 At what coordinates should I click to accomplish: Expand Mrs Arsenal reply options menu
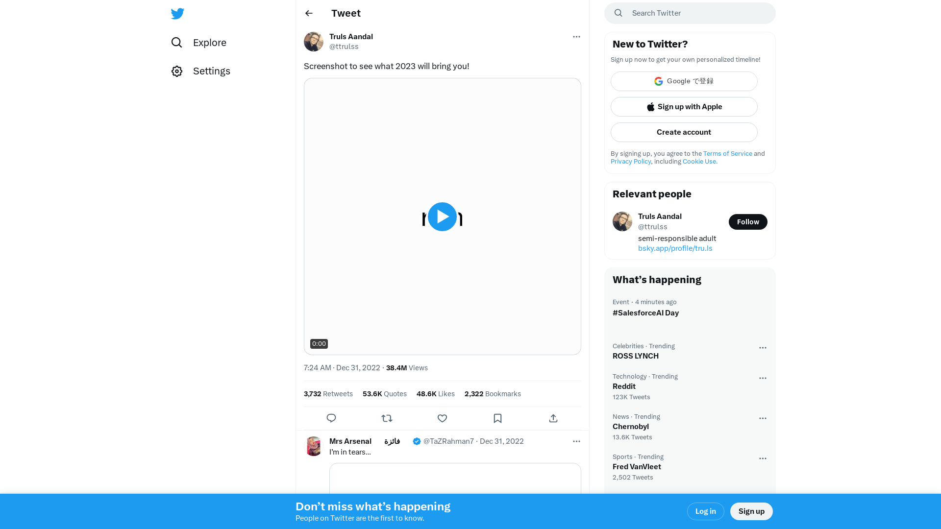click(576, 441)
